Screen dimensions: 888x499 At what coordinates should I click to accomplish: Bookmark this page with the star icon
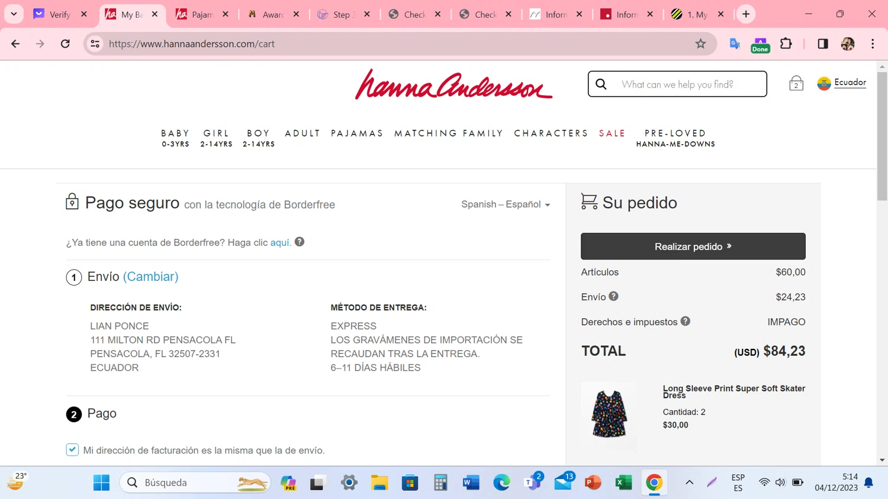(x=700, y=44)
